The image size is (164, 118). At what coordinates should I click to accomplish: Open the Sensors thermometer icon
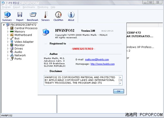[x=46, y=15]
